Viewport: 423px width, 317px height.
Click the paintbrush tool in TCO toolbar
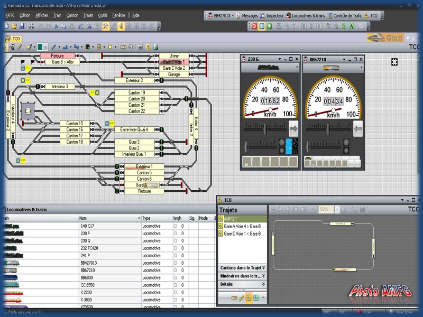[x=29, y=47]
